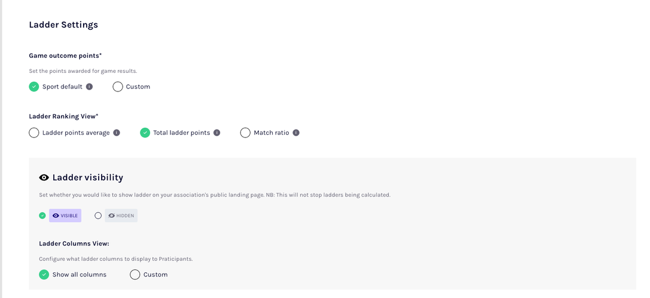Click the Ladder Settings heading
Image resolution: width=650 pixels, height=298 pixels.
[63, 24]
